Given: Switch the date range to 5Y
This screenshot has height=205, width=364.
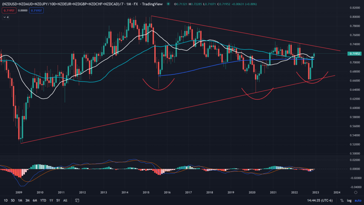Looking at the screenshot, I should pyautogui.click(x=58, y=200).
